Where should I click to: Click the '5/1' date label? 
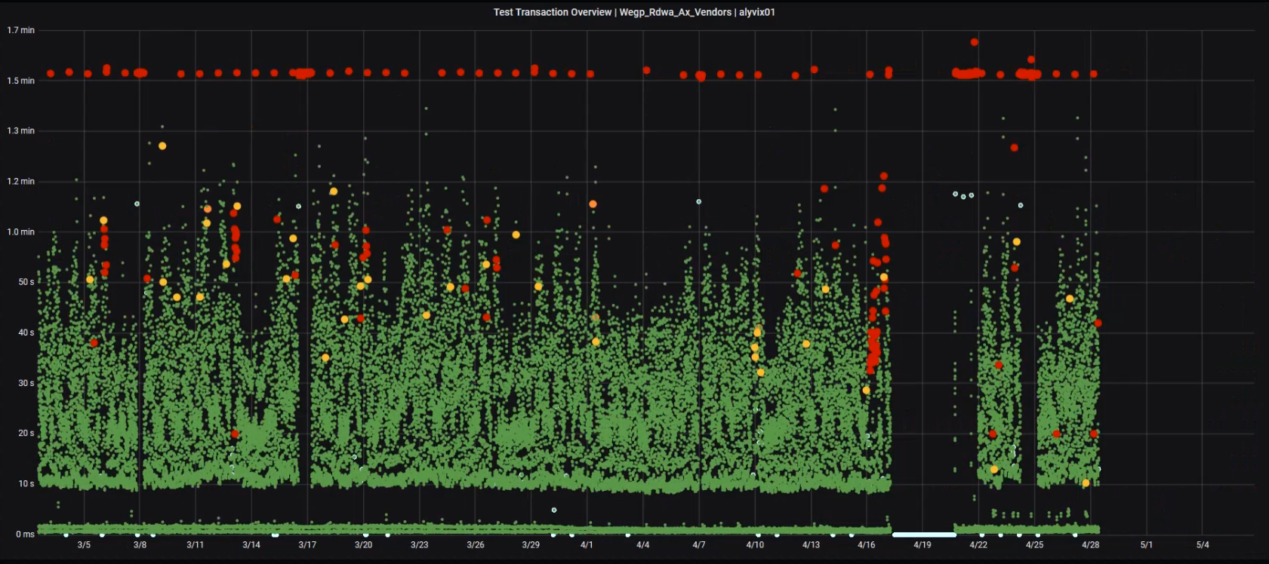[x=1146, y=544]
